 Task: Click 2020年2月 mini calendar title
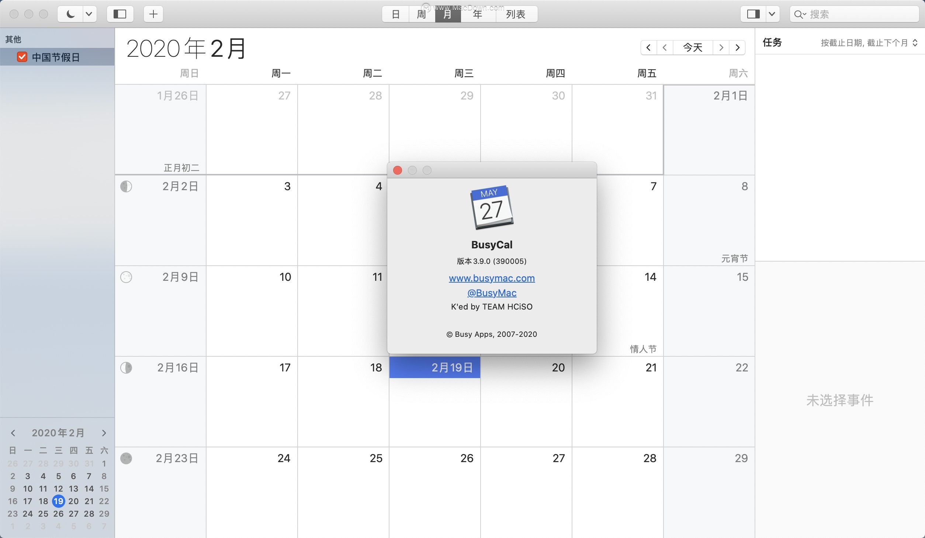58,433
